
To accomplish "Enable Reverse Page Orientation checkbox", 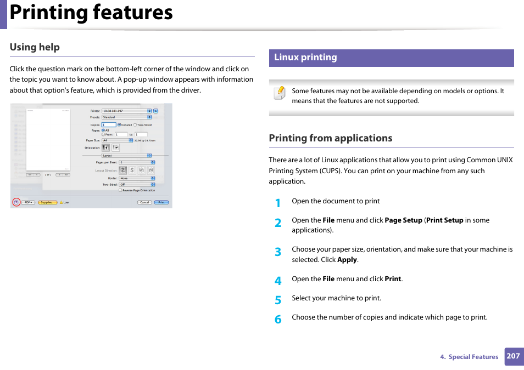I will pos(120,190).
